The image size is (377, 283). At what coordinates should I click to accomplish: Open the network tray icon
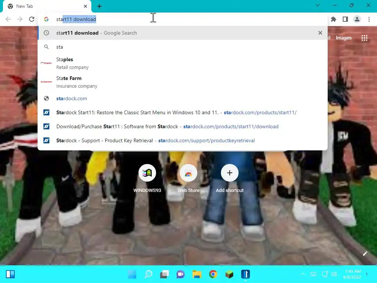tap(325, 274)
